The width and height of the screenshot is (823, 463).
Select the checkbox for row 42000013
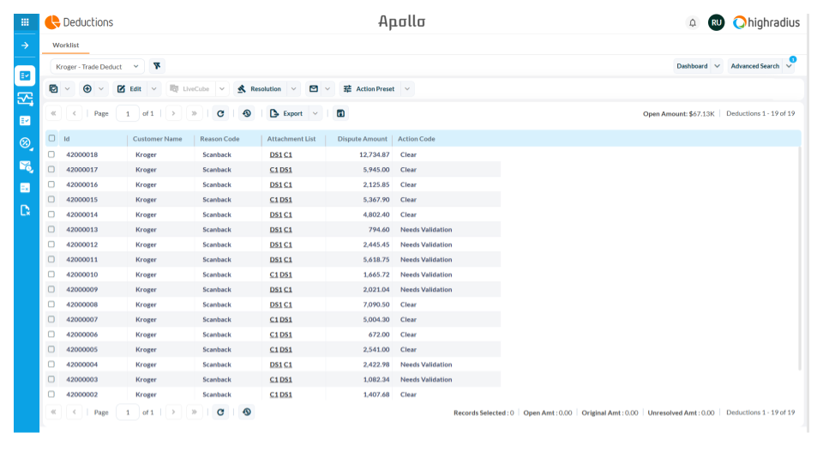51,230
